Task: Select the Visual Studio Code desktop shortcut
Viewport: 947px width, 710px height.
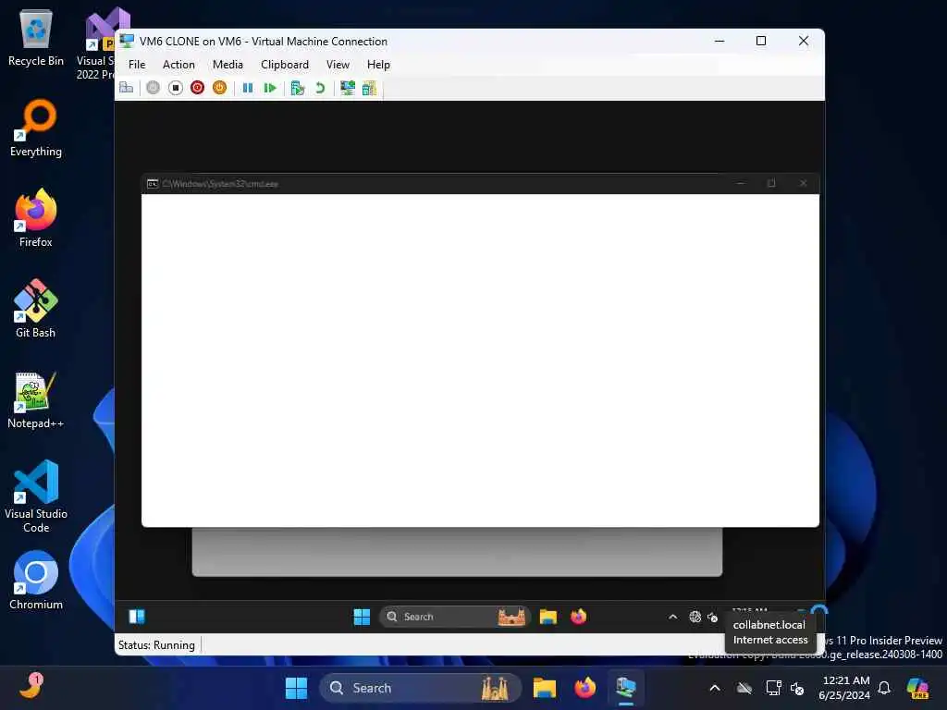Action: 36,496
